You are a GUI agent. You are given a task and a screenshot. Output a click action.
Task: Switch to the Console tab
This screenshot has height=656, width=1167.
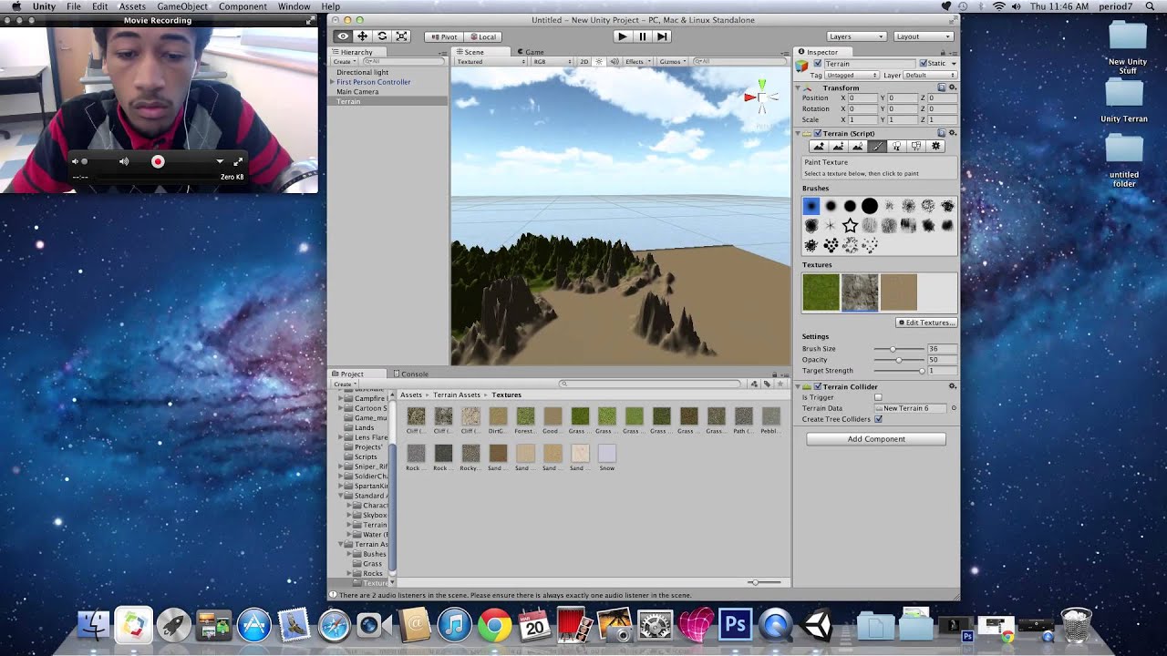click(411, 374)
